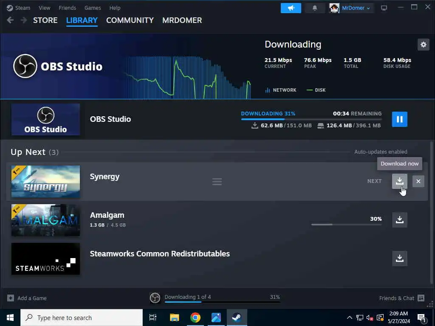Viewport: 435px width, 326px height.
Task: Click the Amalgam title text
Action: [x=107, y=215]
